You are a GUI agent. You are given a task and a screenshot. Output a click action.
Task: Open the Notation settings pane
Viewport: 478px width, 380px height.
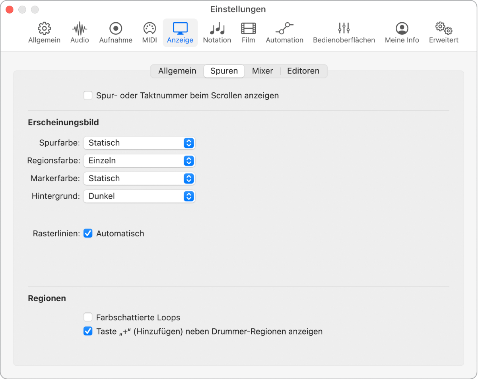(x=217, y=33)
